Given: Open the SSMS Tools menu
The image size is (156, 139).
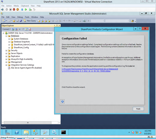Looking at the screenshot, I should (27, 17).
